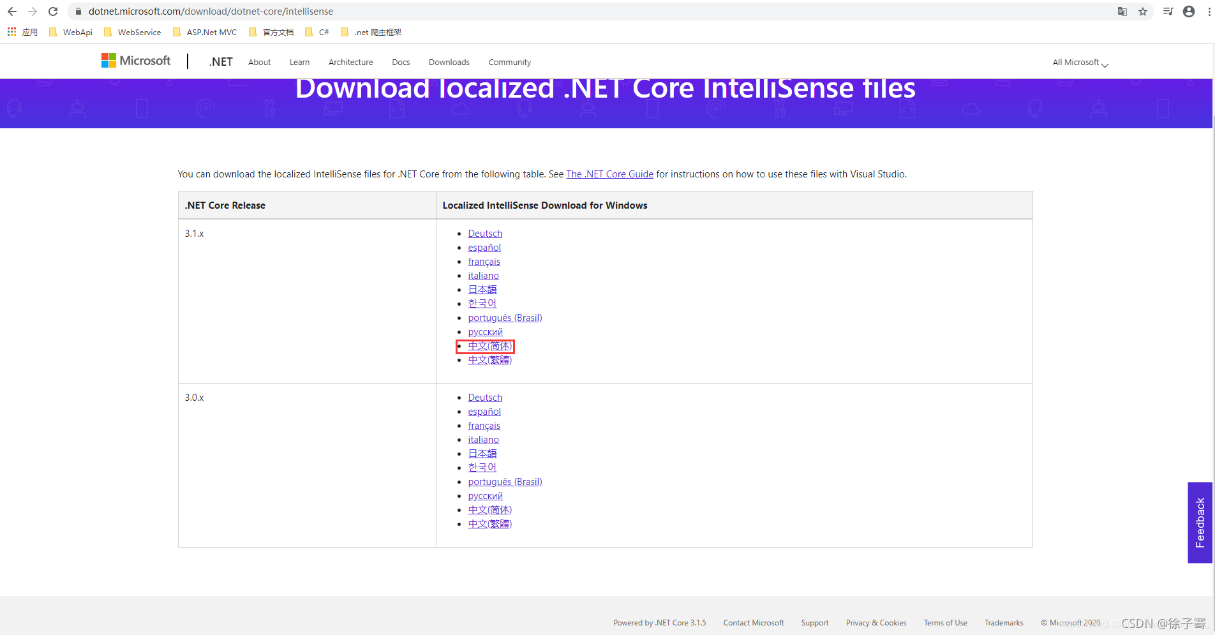Click the translate page icon
Screen dimensions: 1215x635
point(1122,11)
